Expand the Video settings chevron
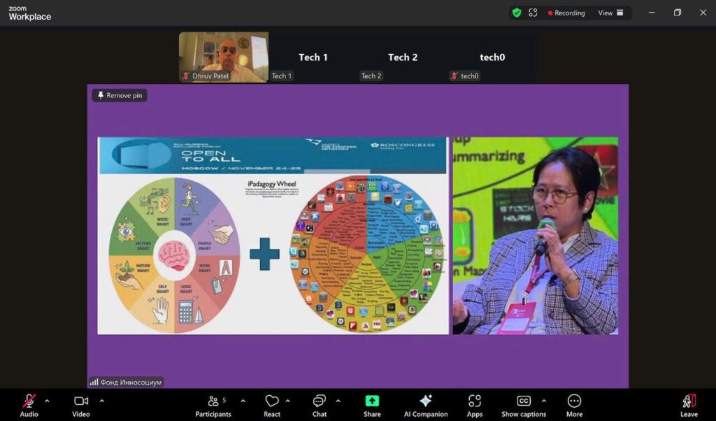This screenshot has height=421, width=716. (102, 401)
